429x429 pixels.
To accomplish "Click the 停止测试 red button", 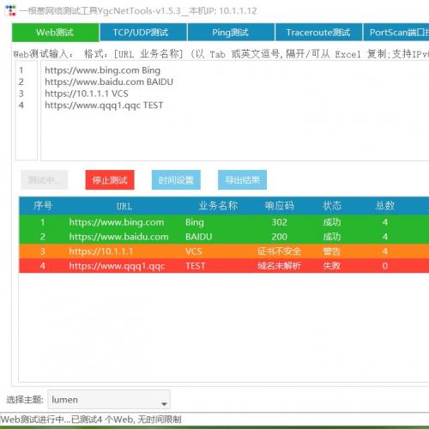I will click(110, 180).
